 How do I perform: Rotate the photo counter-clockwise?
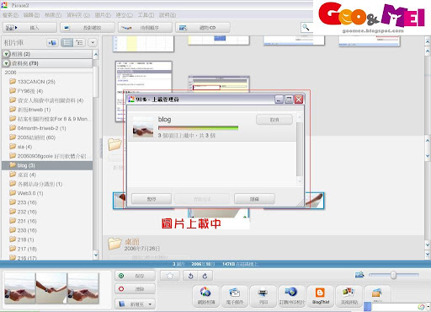tap(191, 276)
